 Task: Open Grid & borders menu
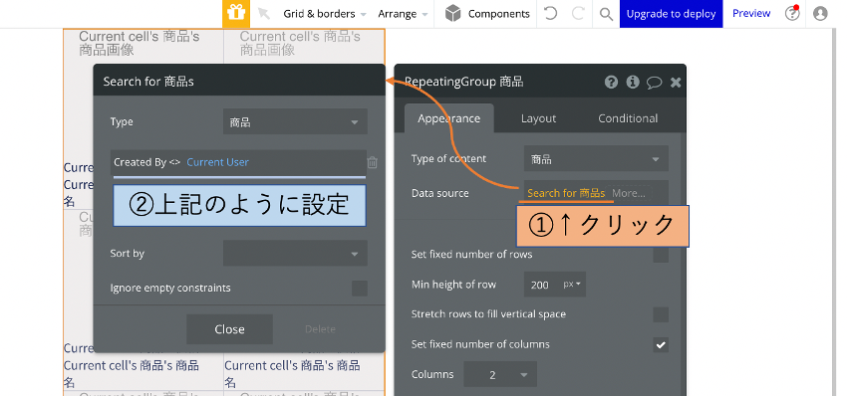(x=325, y=14)
